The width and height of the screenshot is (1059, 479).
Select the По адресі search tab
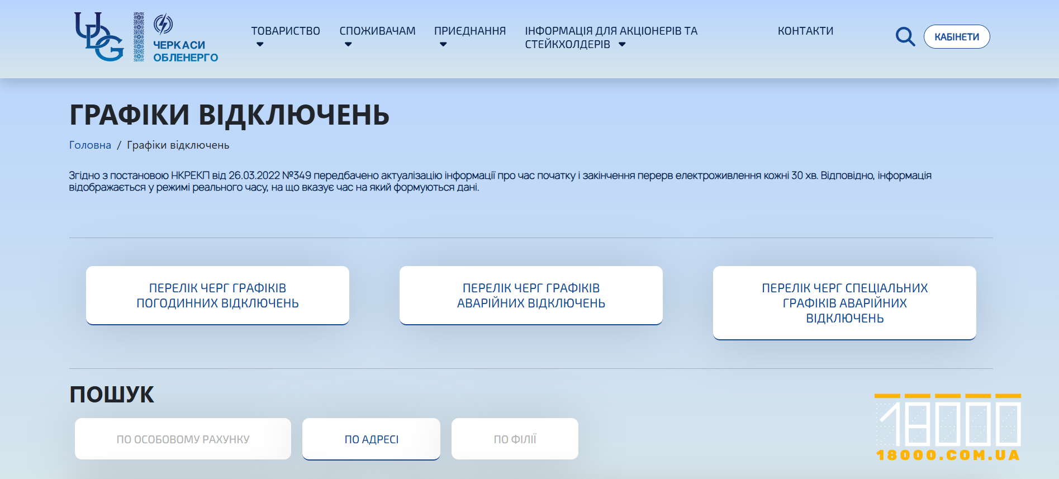click(x=371, y=439)
